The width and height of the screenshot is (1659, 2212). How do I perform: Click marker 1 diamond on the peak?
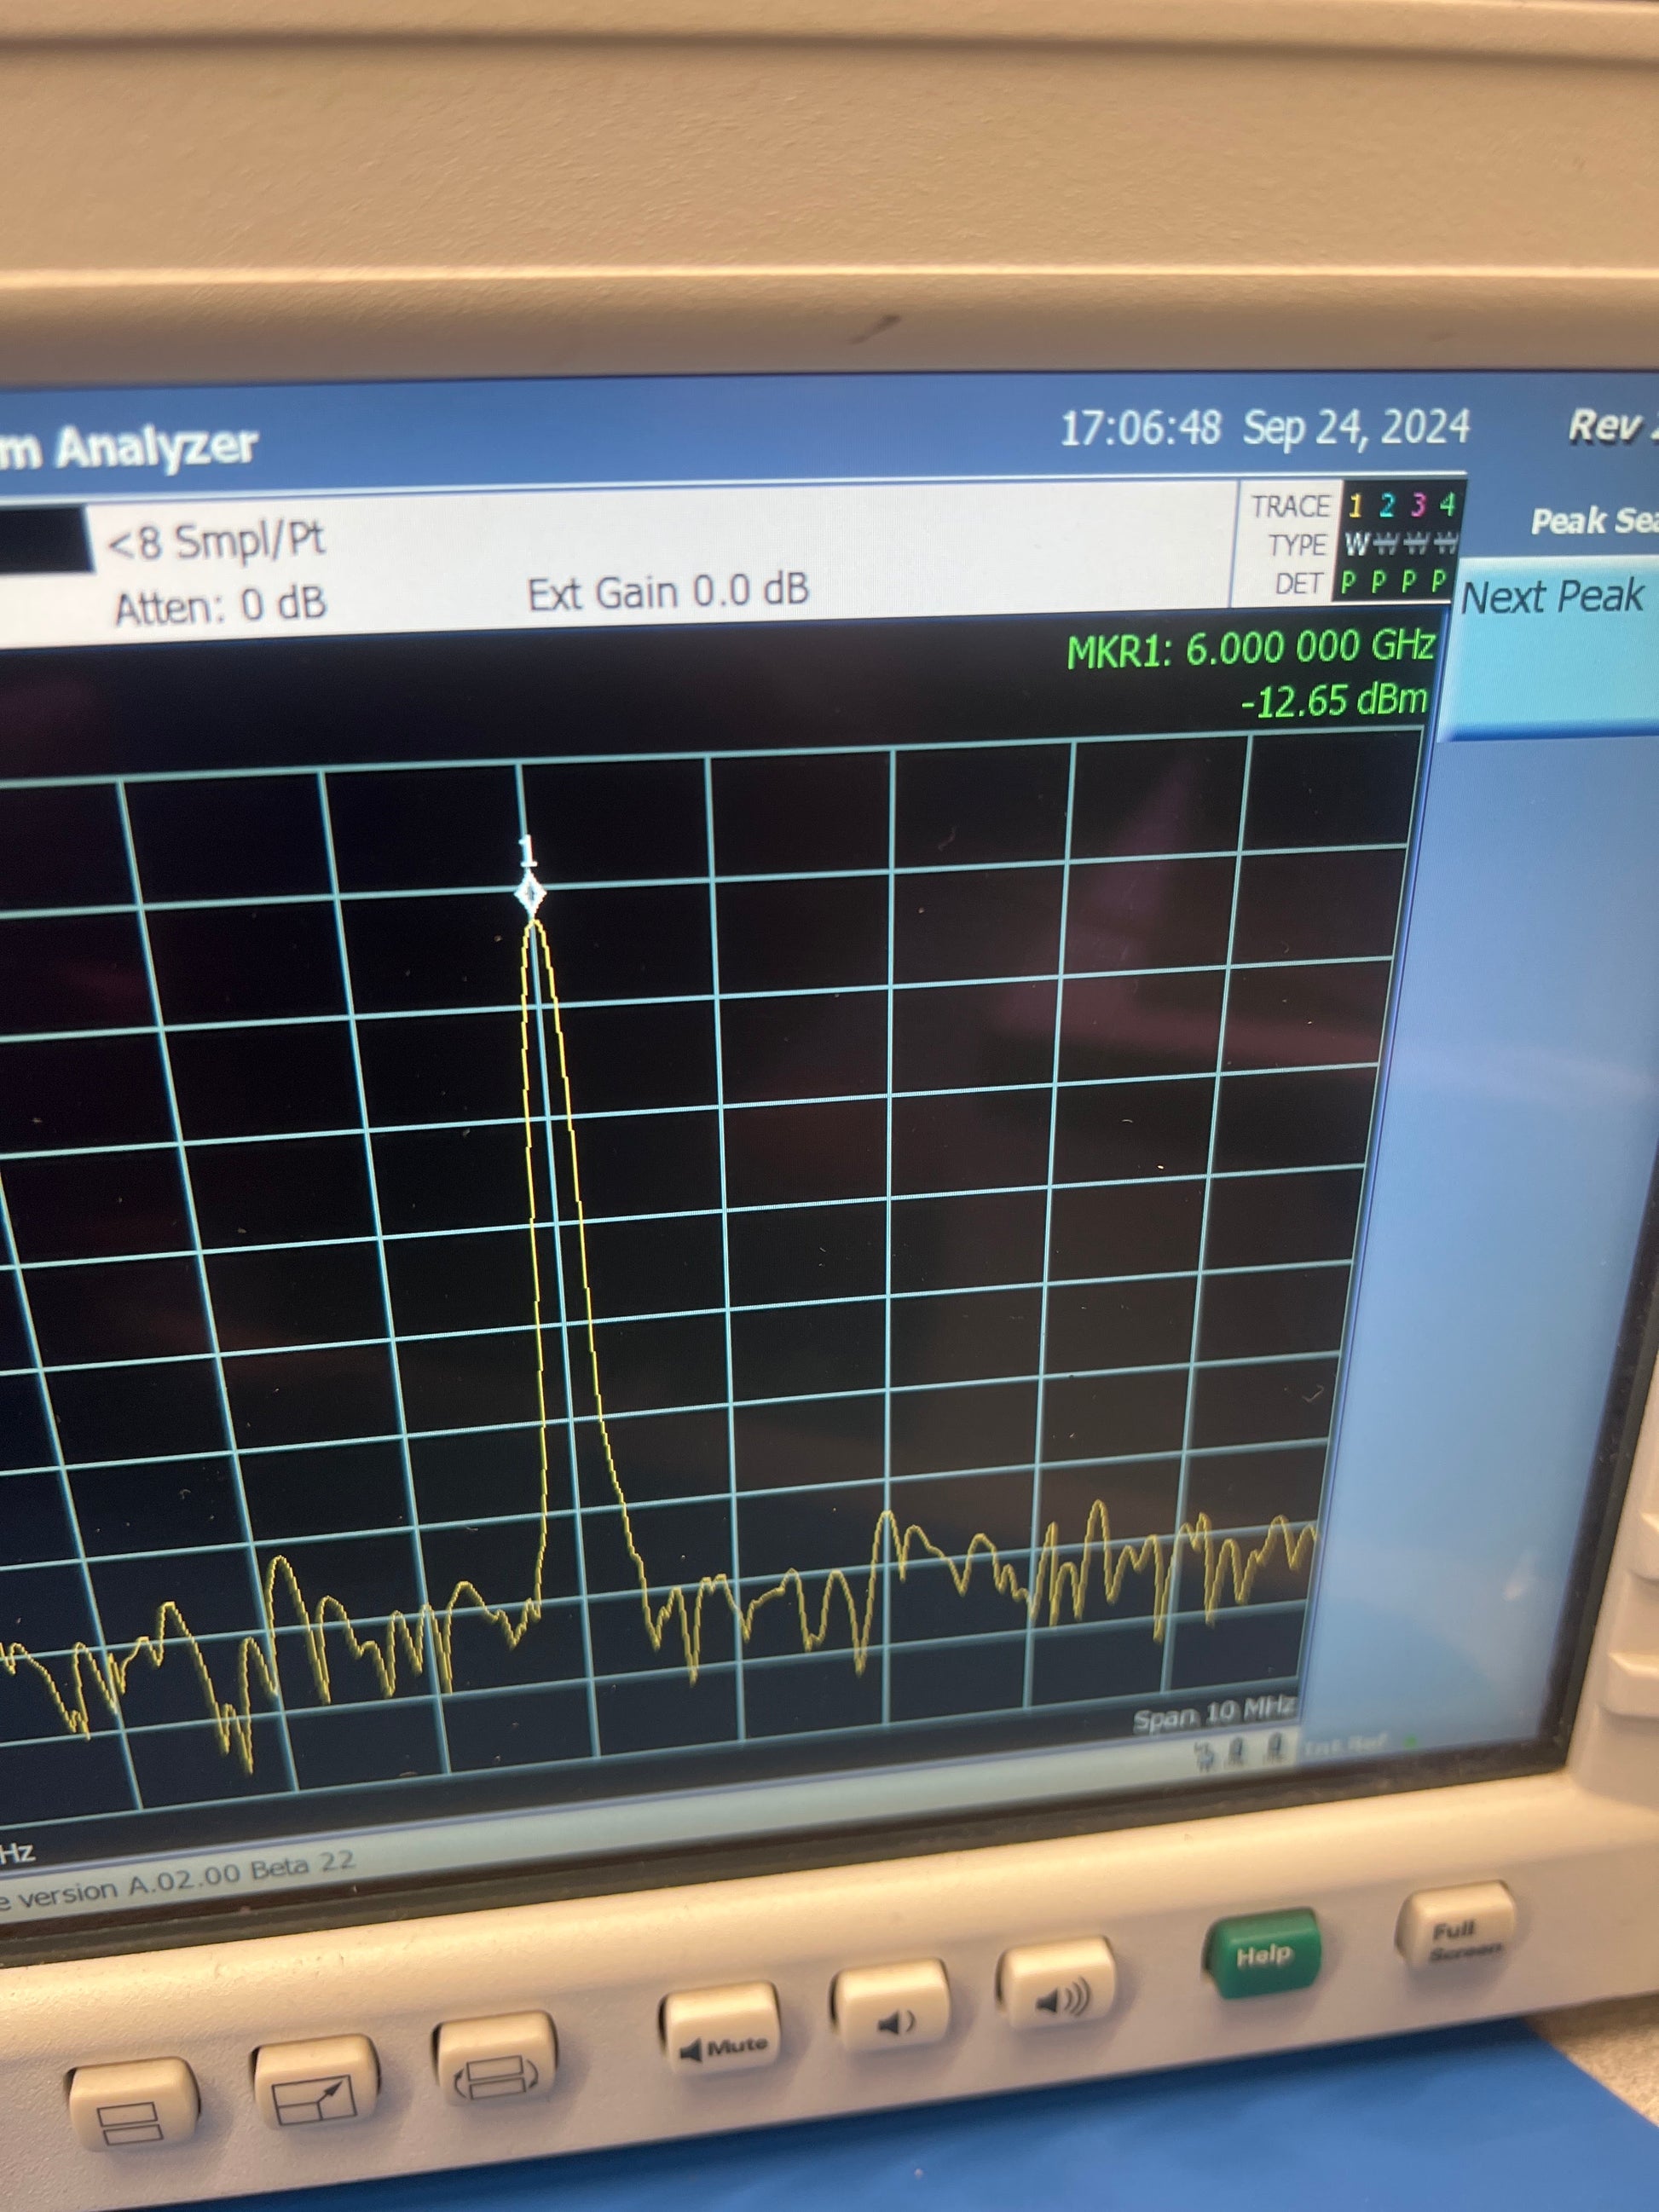tap(530, 892)
